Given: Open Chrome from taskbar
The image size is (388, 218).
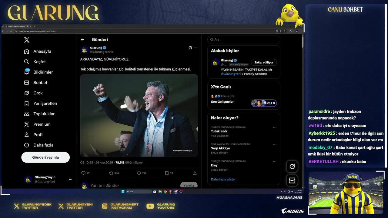Looking at the screenshot, I should pyautogui.click(x=165, y=192).
